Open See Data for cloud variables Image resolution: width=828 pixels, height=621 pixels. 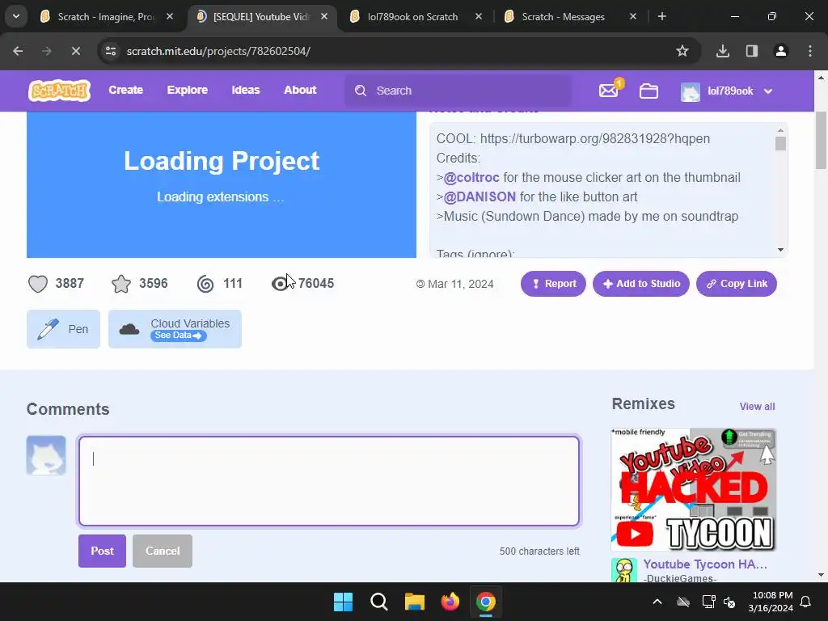coord(179,336)
